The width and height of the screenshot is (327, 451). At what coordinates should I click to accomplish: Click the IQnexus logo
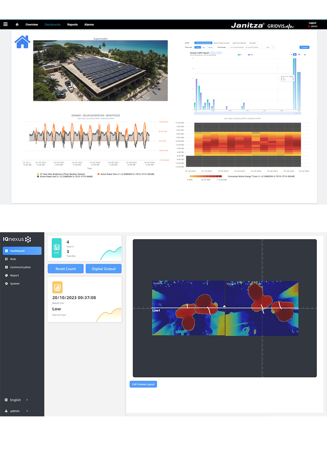pyautogui.click(x=17, y=239)
